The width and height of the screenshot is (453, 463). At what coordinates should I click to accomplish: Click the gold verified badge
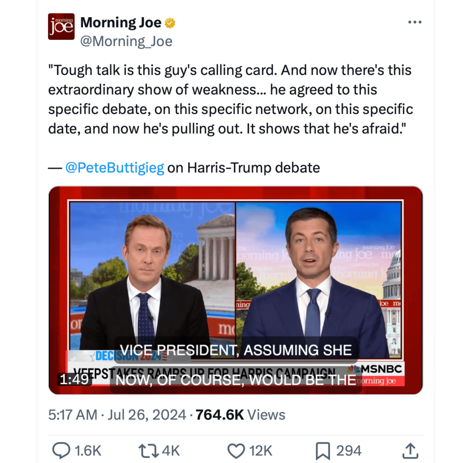[170, 23]
